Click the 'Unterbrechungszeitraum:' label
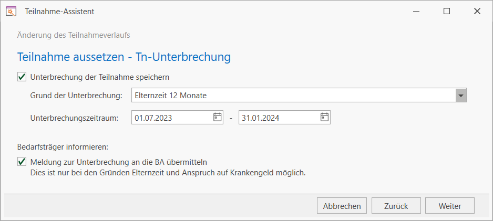 (x=74, y=118)
